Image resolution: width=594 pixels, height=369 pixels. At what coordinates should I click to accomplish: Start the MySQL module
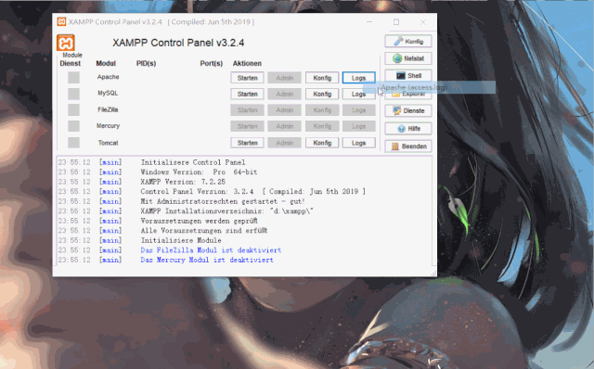coord(247,94)
